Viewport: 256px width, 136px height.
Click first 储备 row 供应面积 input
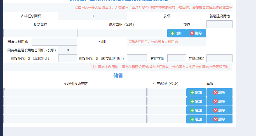coord(166,92)
